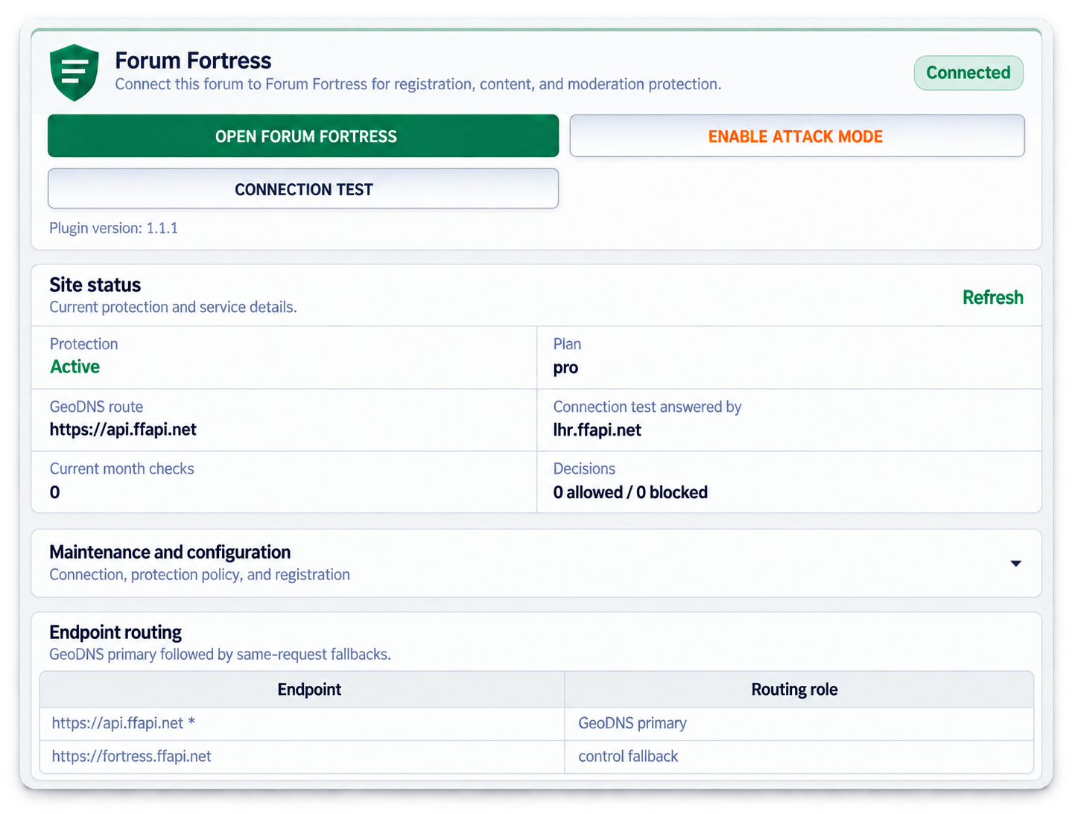Click the Forum Fortress title text
This screenshot has height=814, width=1072.
pyautogui.click(x=193, y=60)
